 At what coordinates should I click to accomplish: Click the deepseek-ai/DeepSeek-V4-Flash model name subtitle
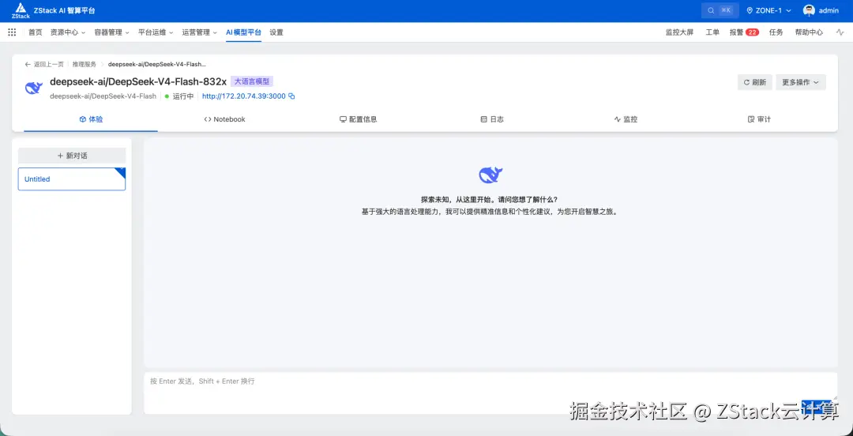[103, 96]
